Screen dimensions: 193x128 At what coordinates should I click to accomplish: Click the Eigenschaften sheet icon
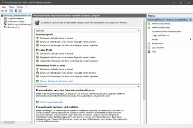(x=149, y=48)
